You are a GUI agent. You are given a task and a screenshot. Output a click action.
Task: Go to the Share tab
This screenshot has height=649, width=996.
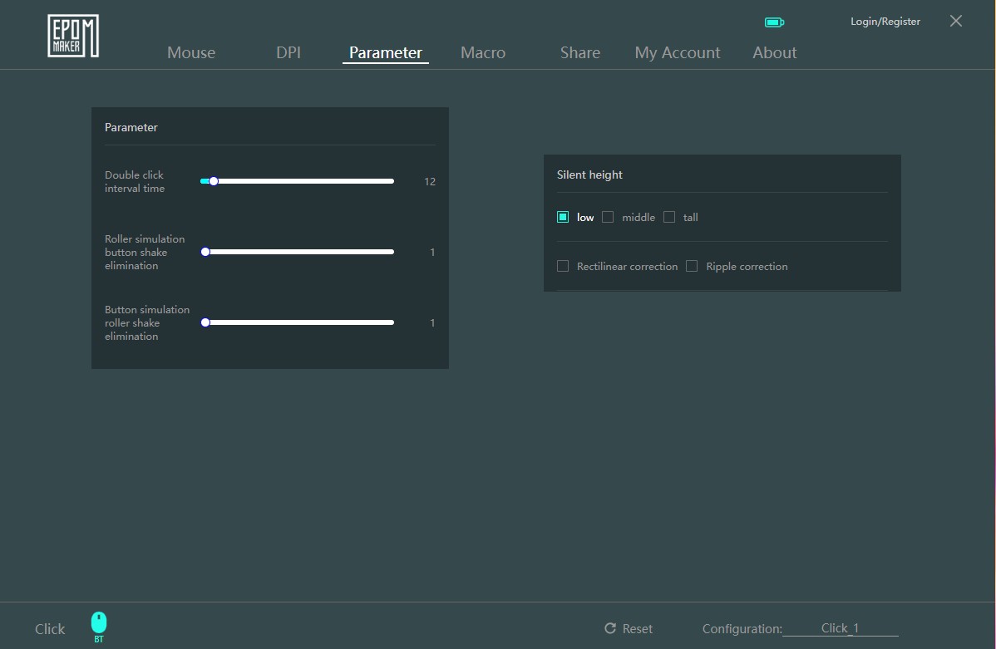580,52
